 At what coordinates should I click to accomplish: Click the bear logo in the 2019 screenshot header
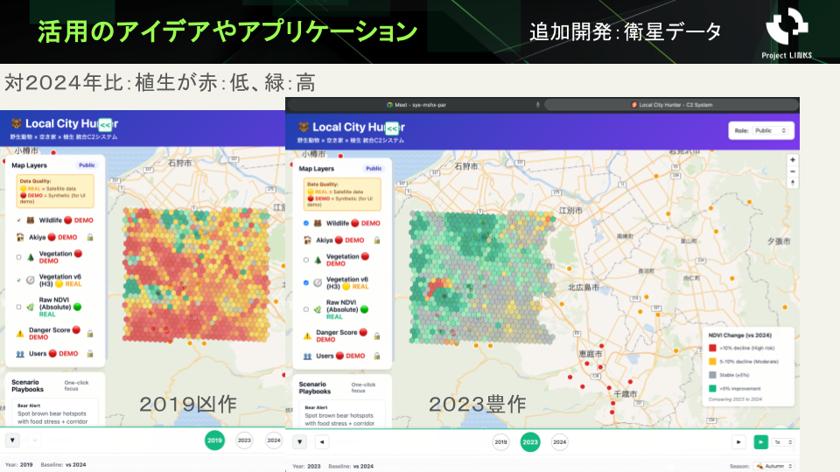point(16,123)
